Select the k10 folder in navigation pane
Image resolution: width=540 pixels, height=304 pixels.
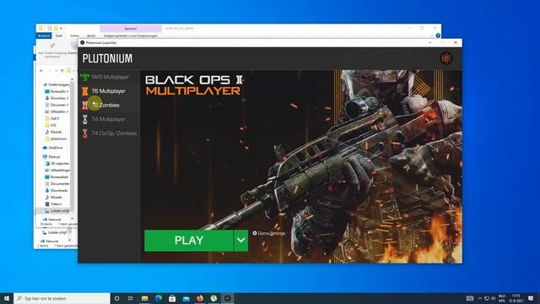pos(51,125)
